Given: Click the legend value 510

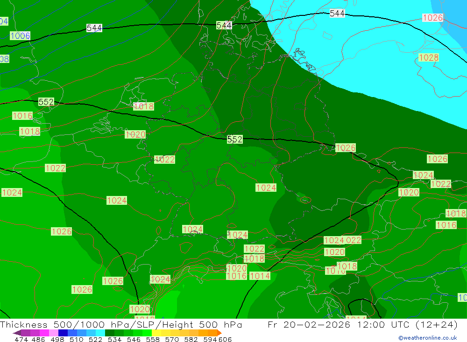Looking at the screenshot, I should [x=76, y=339].
